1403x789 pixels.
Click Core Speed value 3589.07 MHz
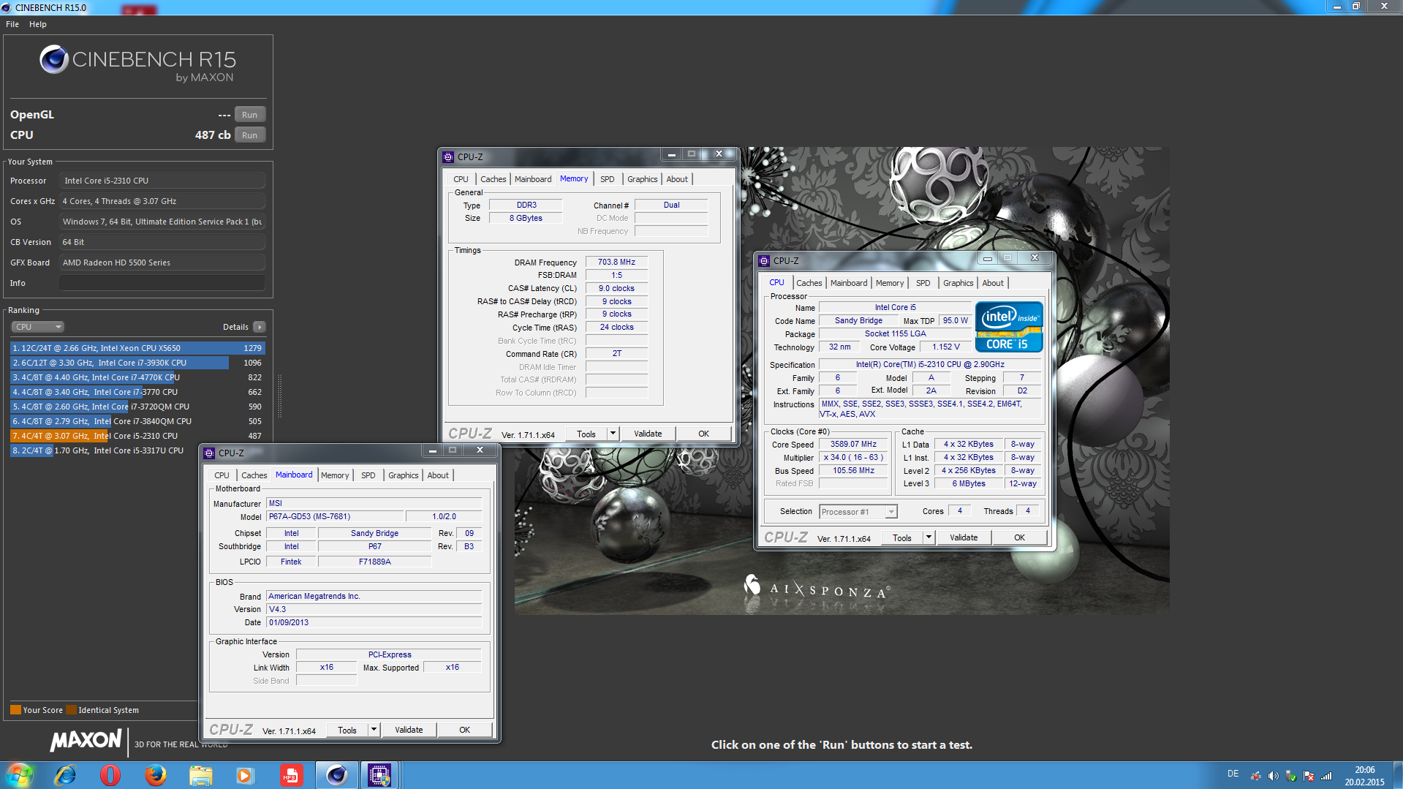click(x=853, y=444)
